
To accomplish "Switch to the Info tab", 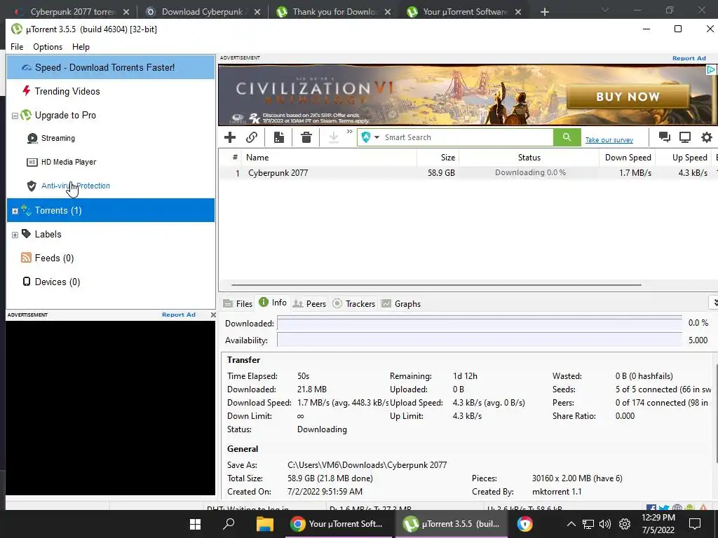I will (273, 303).
